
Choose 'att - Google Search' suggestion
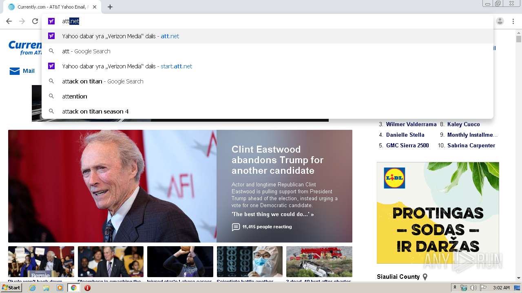tap(268, 51)
